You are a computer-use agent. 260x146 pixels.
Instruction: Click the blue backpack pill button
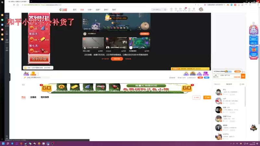coord(206,78)
